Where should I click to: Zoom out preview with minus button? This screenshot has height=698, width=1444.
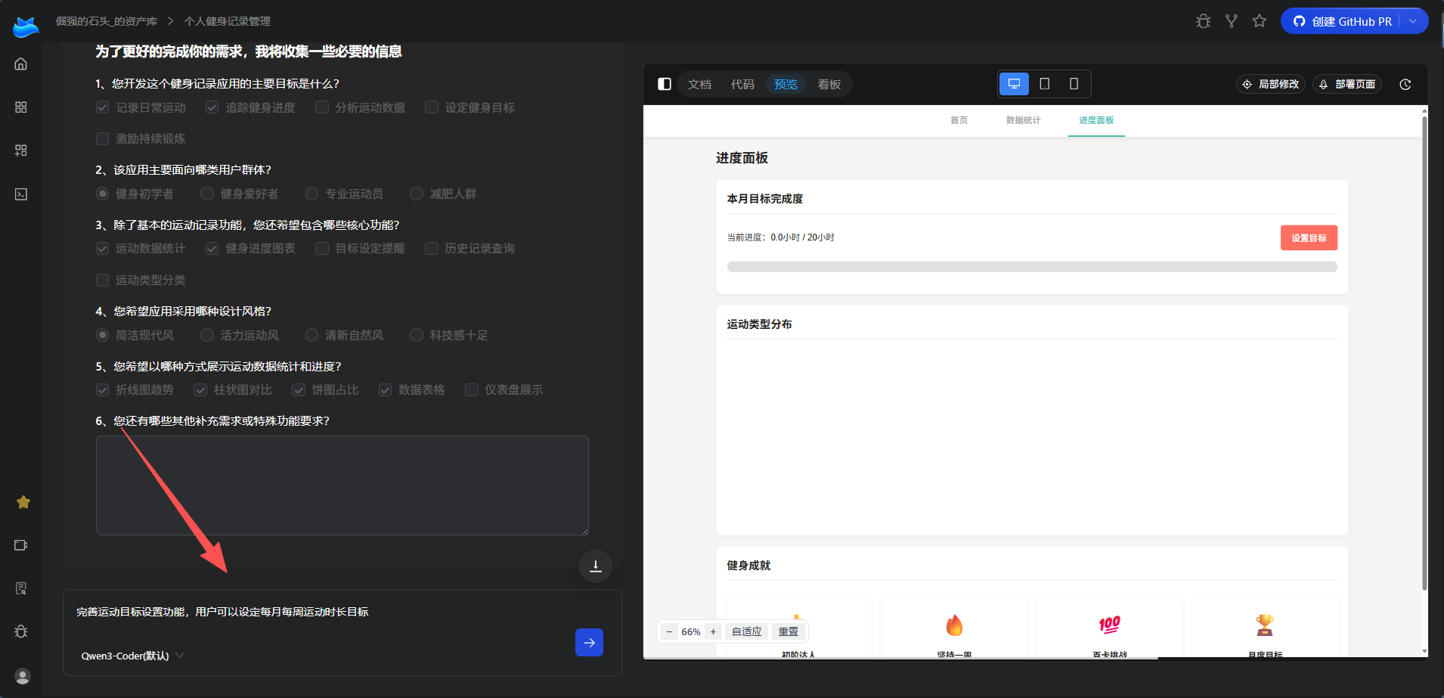click(x=669, y=631)
